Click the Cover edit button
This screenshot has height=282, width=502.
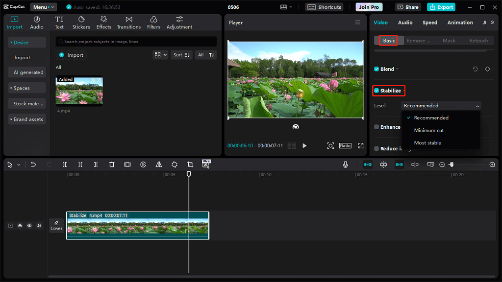[56, 225]
